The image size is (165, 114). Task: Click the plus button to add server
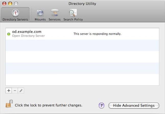(9, 90)
